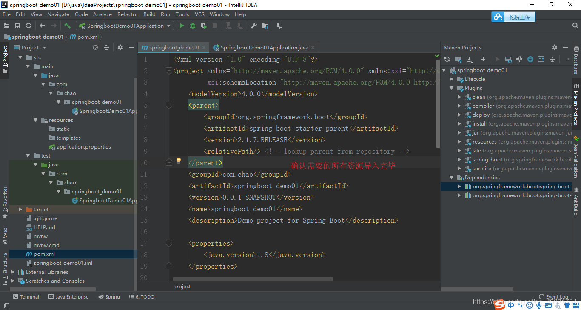Click the Back navigation arrow
The image size is (581, 310).
pyautogui.click(x=42, y=26)
